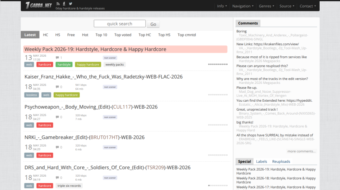Image resolution: width=340 pixels, height=190 pixels.
Task: Click hardcore tag on Psychoweapon release
Action: [45, 125]
